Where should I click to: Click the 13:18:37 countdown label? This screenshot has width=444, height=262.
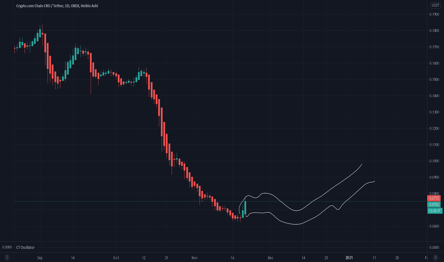434,211
